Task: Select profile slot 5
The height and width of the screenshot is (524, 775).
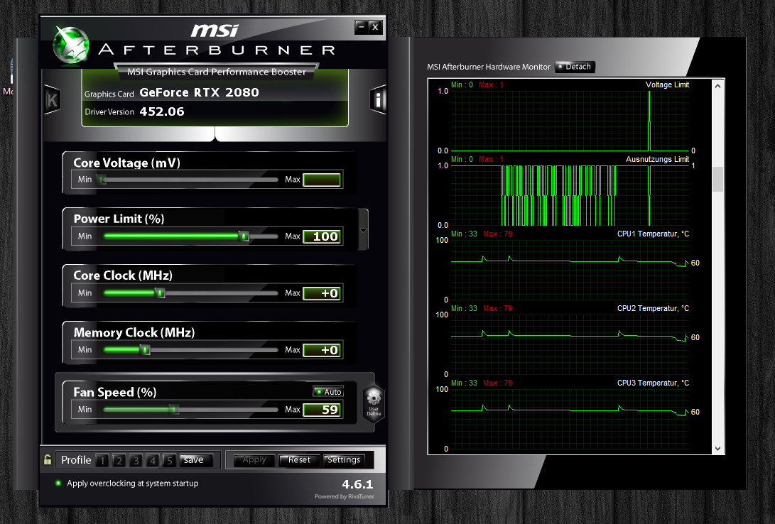Action: point(170,460)
